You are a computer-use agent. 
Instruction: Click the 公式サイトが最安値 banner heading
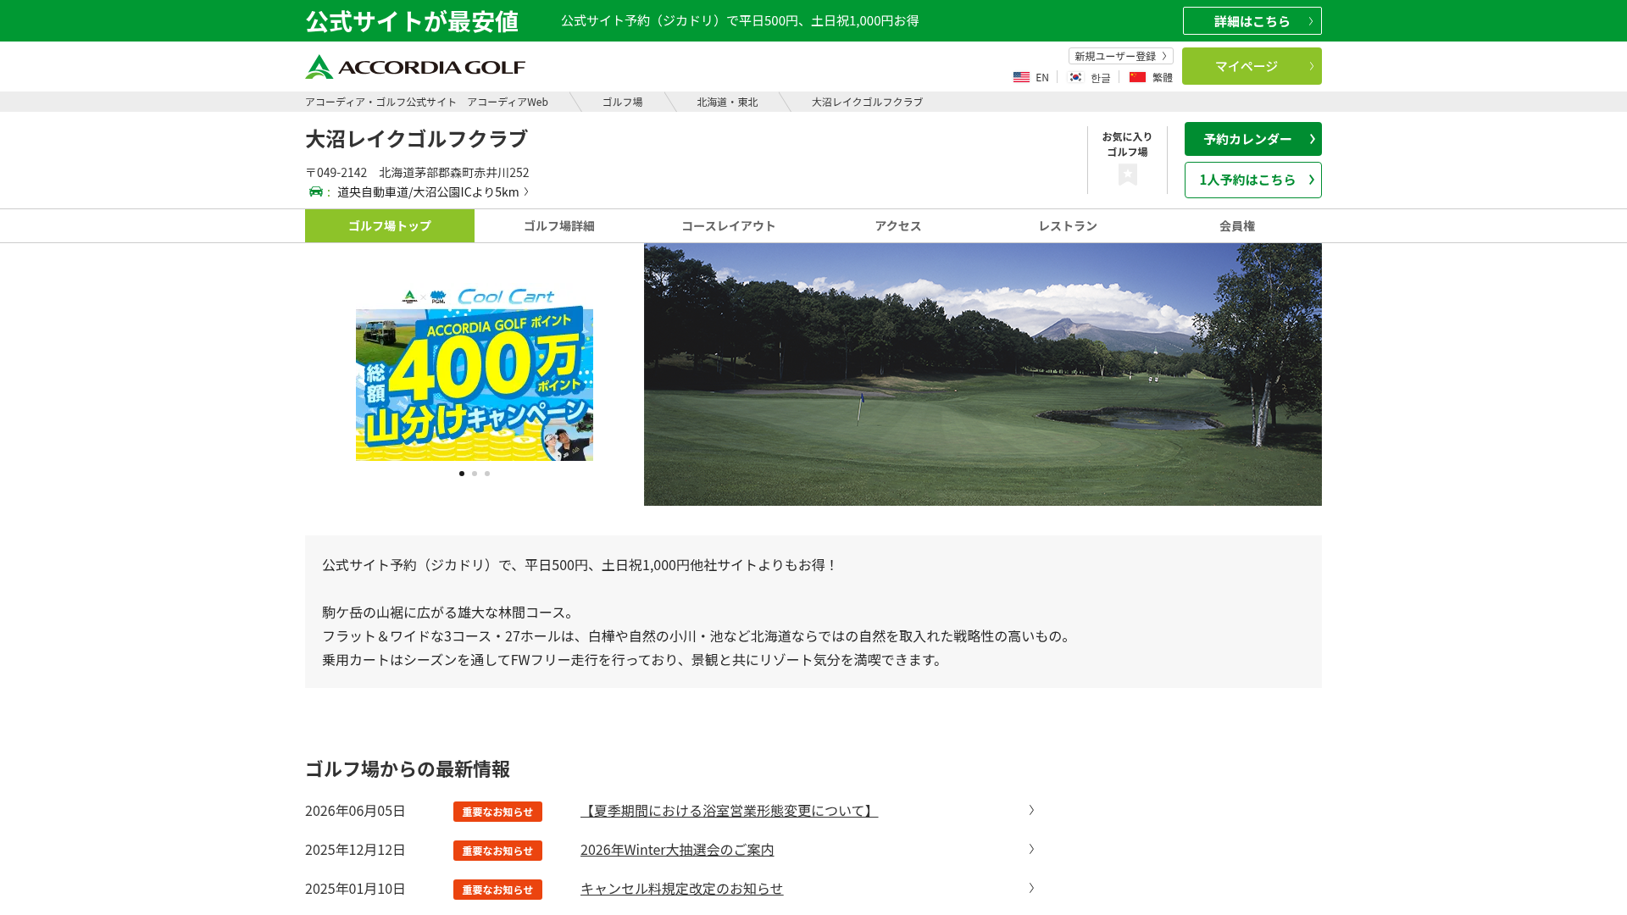click(412, 21)
